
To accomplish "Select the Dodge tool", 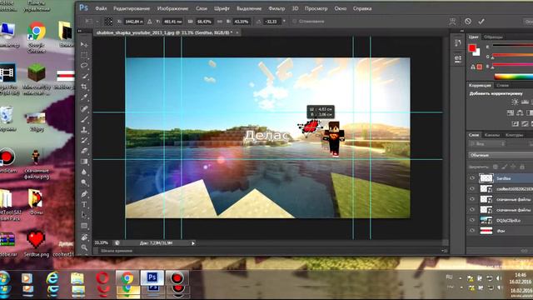I will click(84, 182).
